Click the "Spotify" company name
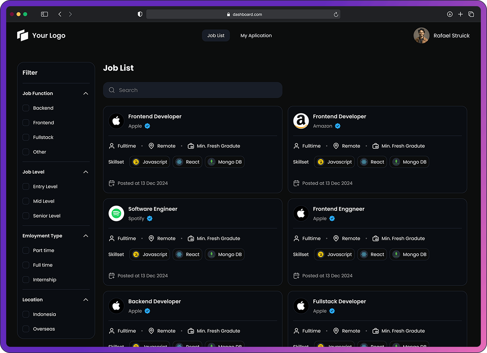Viewport: 487px width, 353px height. click(136, 218)
